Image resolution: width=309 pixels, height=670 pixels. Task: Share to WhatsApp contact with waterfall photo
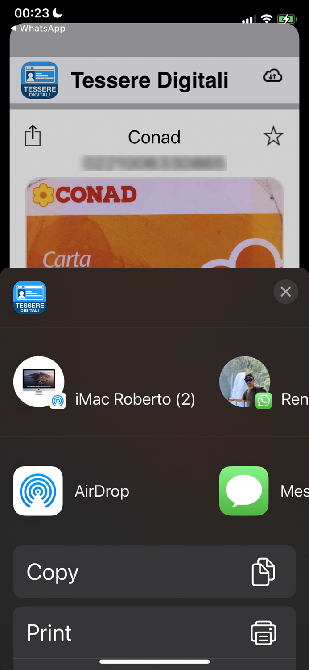tap(245, 382)
